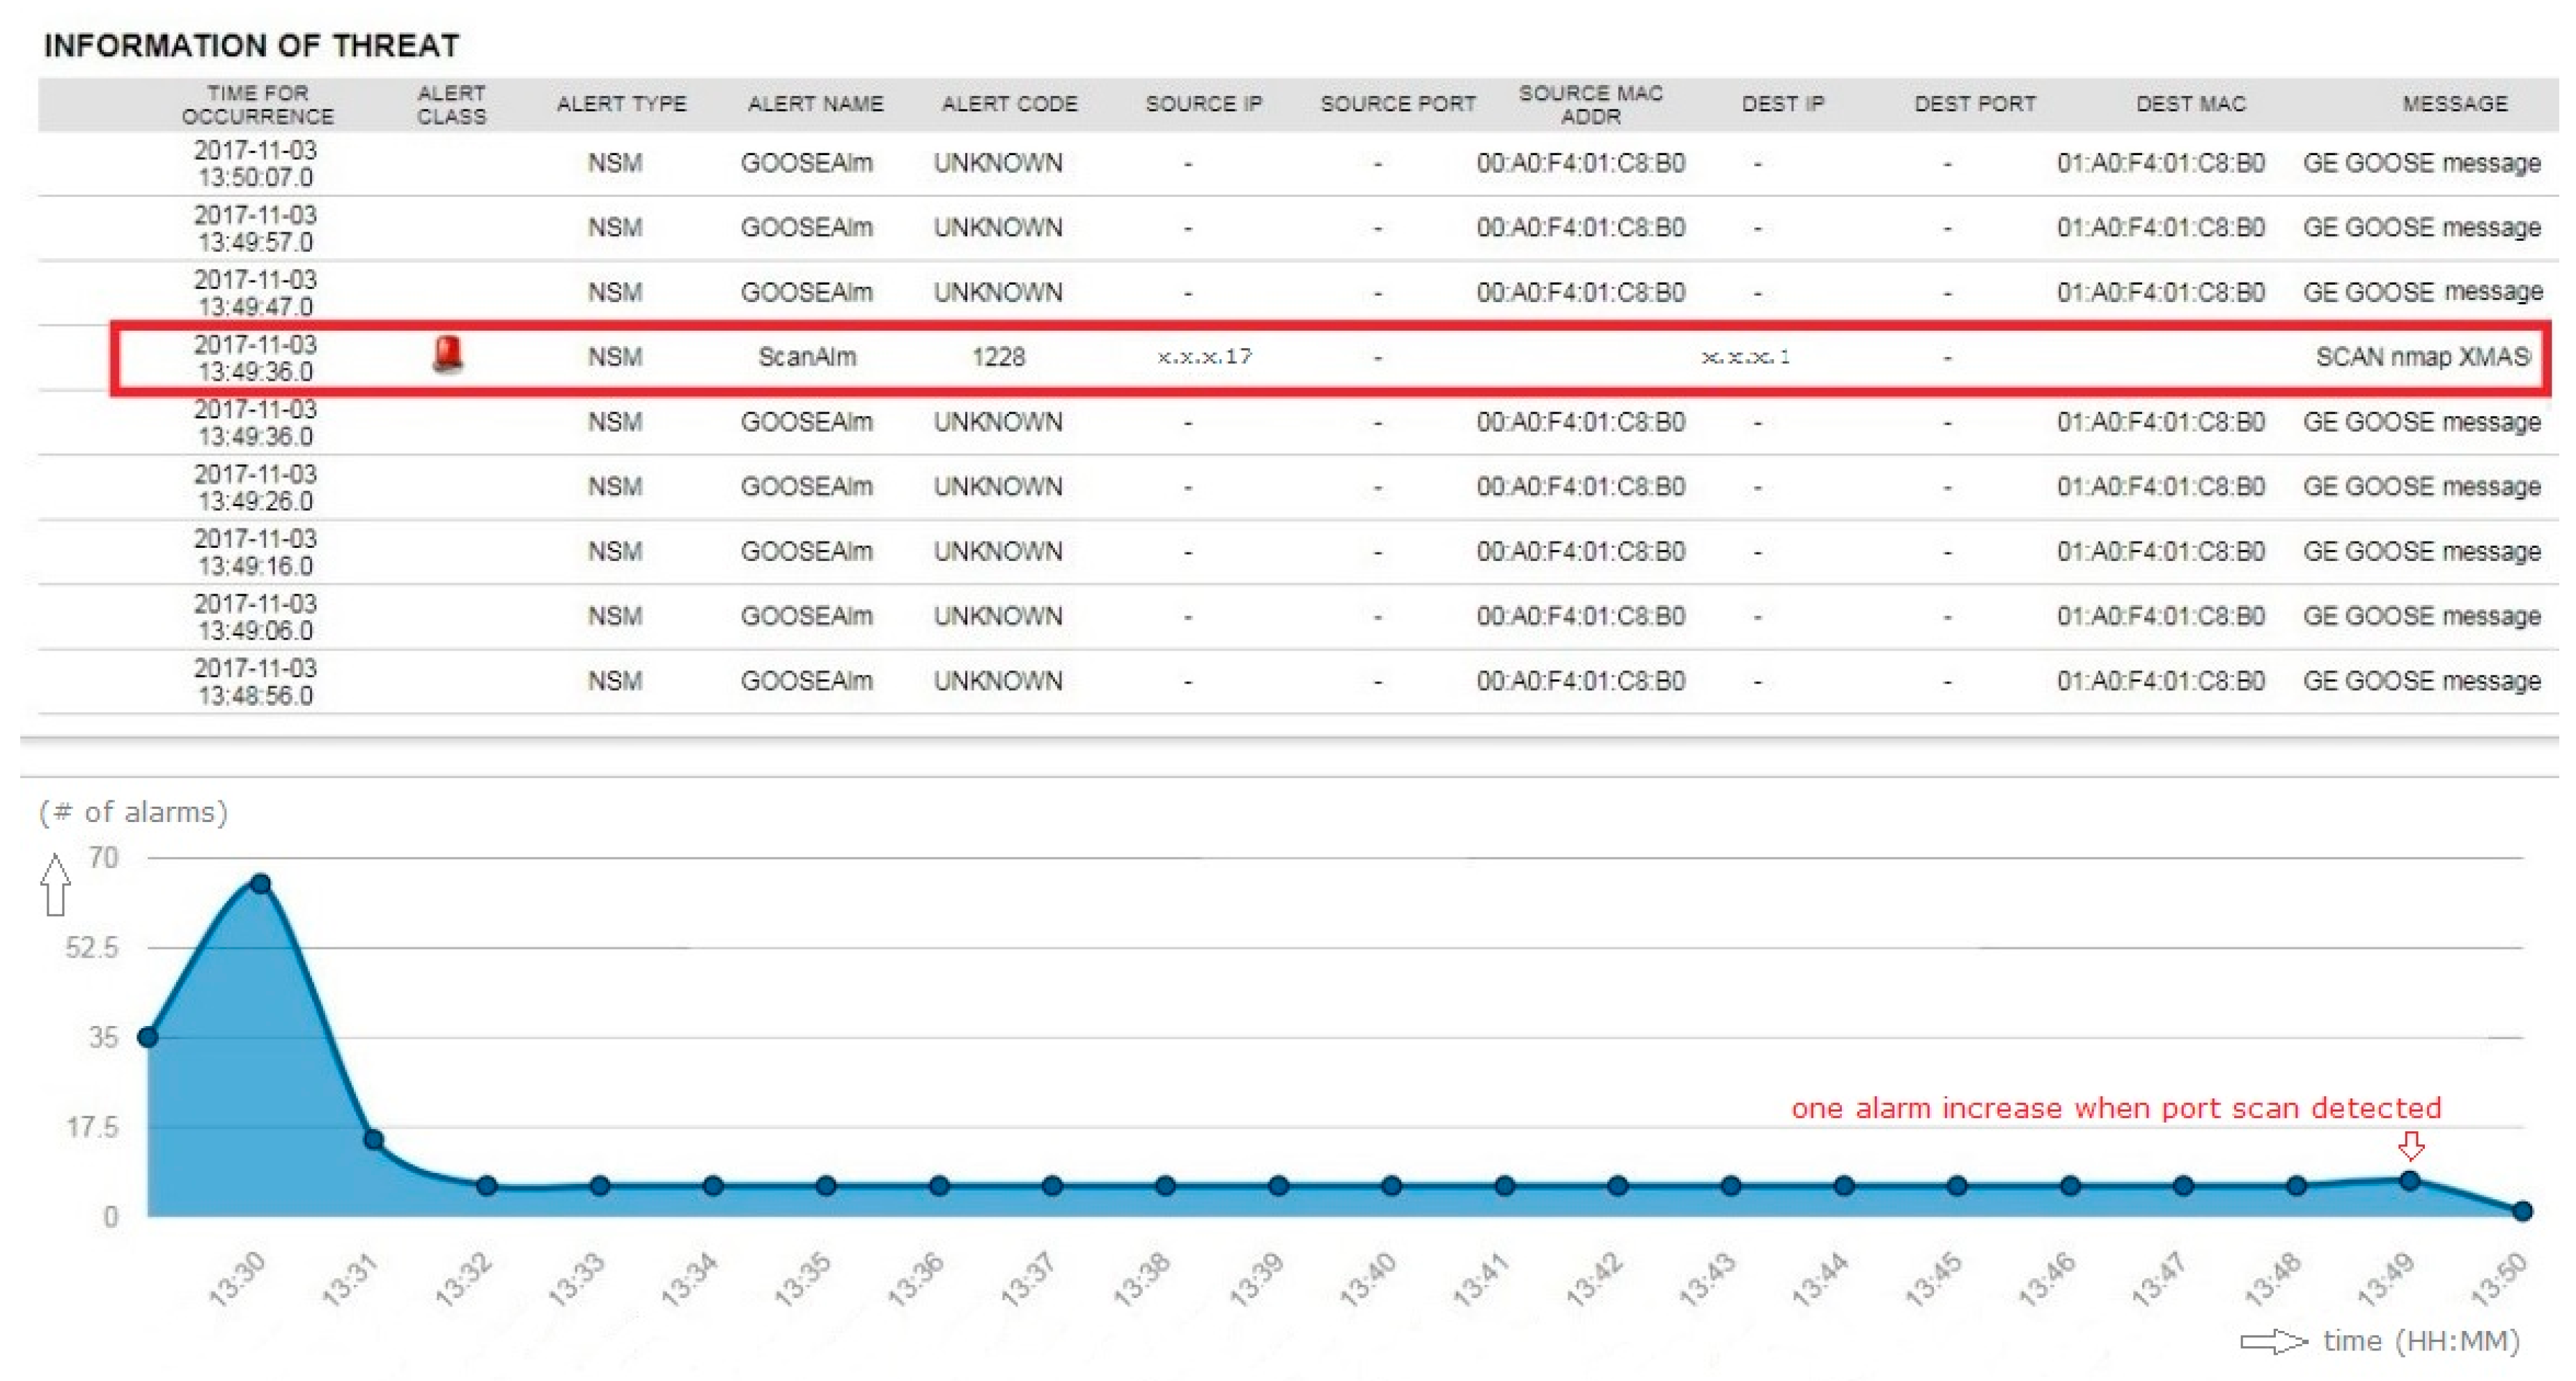2576x1381 pixels.
Task: Click the SOURCE IP column header
Action: tap(1203, 104)
